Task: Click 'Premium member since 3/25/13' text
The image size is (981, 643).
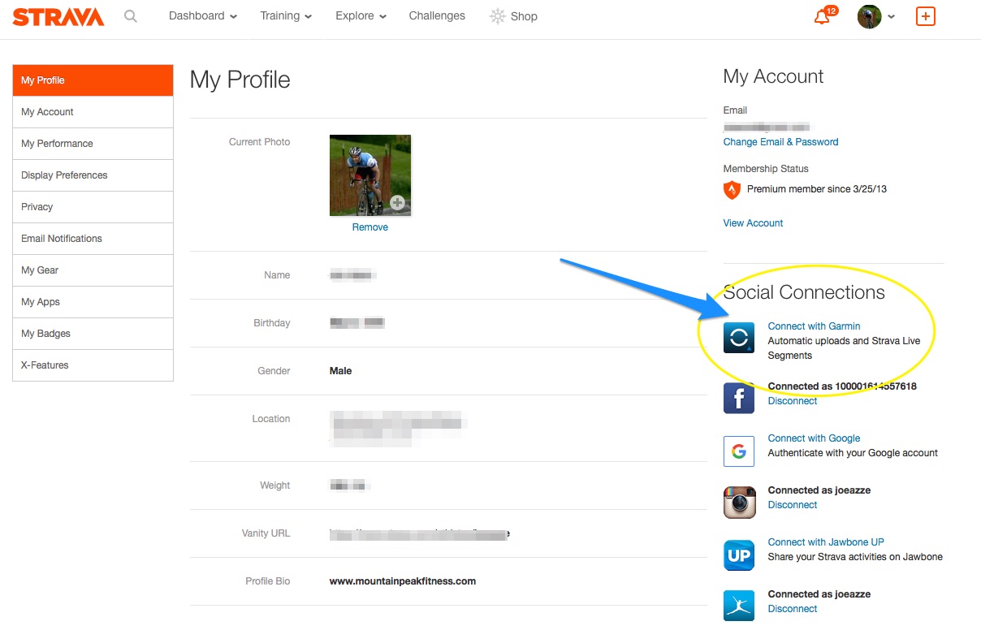Action: [x=817, y=189]
